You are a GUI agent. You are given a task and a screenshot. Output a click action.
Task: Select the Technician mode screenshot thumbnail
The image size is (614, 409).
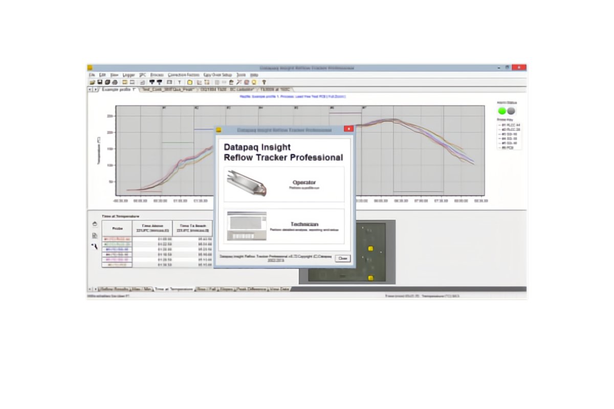(247, 227)
